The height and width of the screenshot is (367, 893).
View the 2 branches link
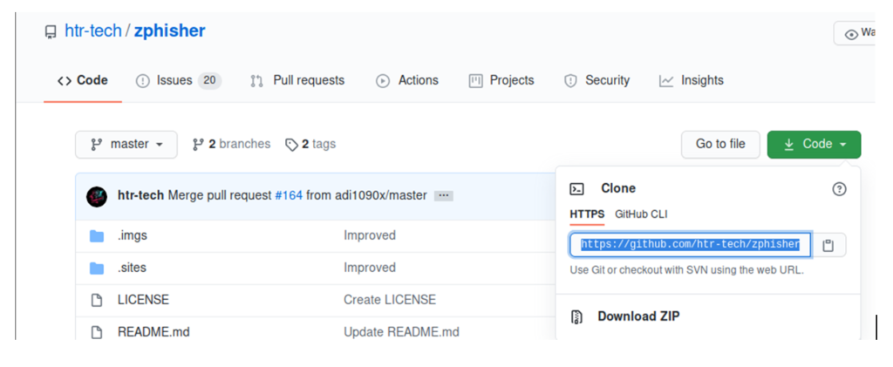point(231,145)
